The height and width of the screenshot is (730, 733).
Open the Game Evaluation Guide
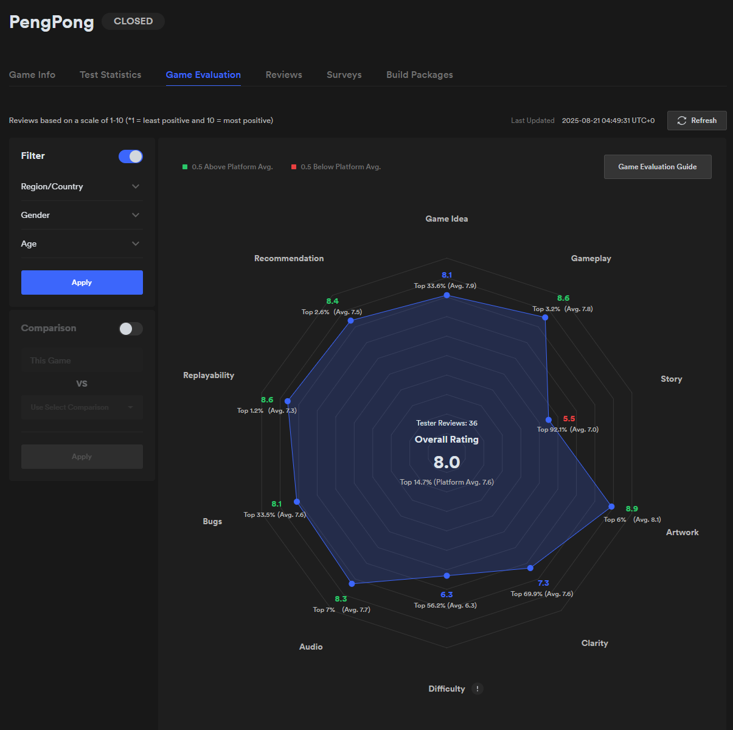pos(658,167)
